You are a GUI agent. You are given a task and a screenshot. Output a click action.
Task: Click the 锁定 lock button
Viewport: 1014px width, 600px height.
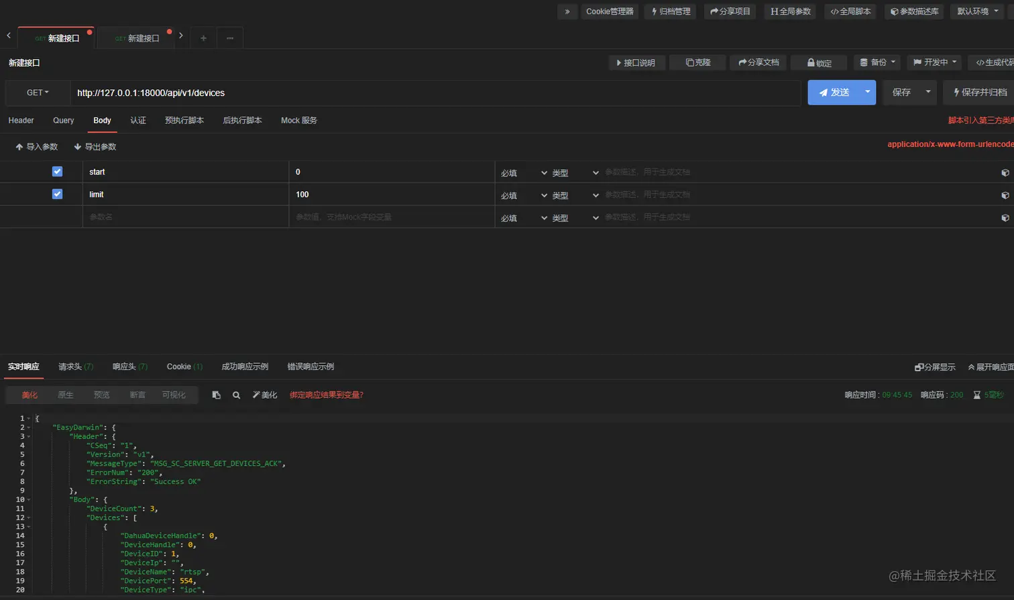(x=819, y=62)
